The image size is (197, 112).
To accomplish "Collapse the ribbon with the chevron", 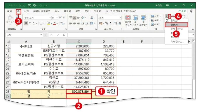I will [x=193, y=29].
